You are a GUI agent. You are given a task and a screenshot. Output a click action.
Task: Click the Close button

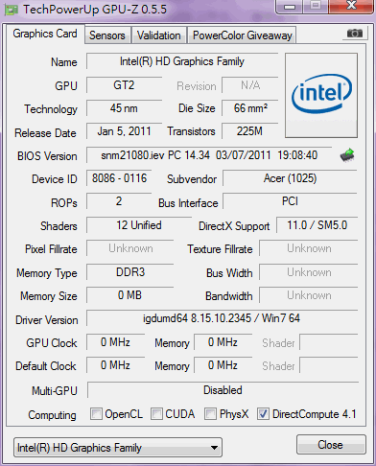pos(331,445)
